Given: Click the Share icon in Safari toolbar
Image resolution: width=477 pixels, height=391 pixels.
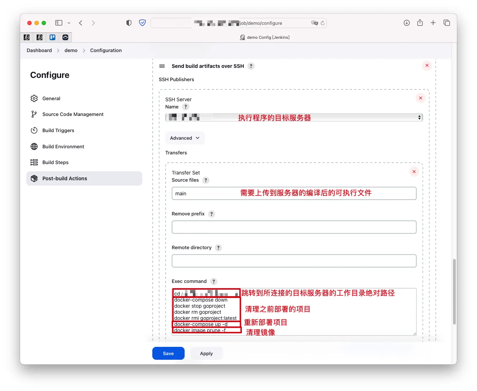Looking at the screenshot, I should (x=420, y=23).
